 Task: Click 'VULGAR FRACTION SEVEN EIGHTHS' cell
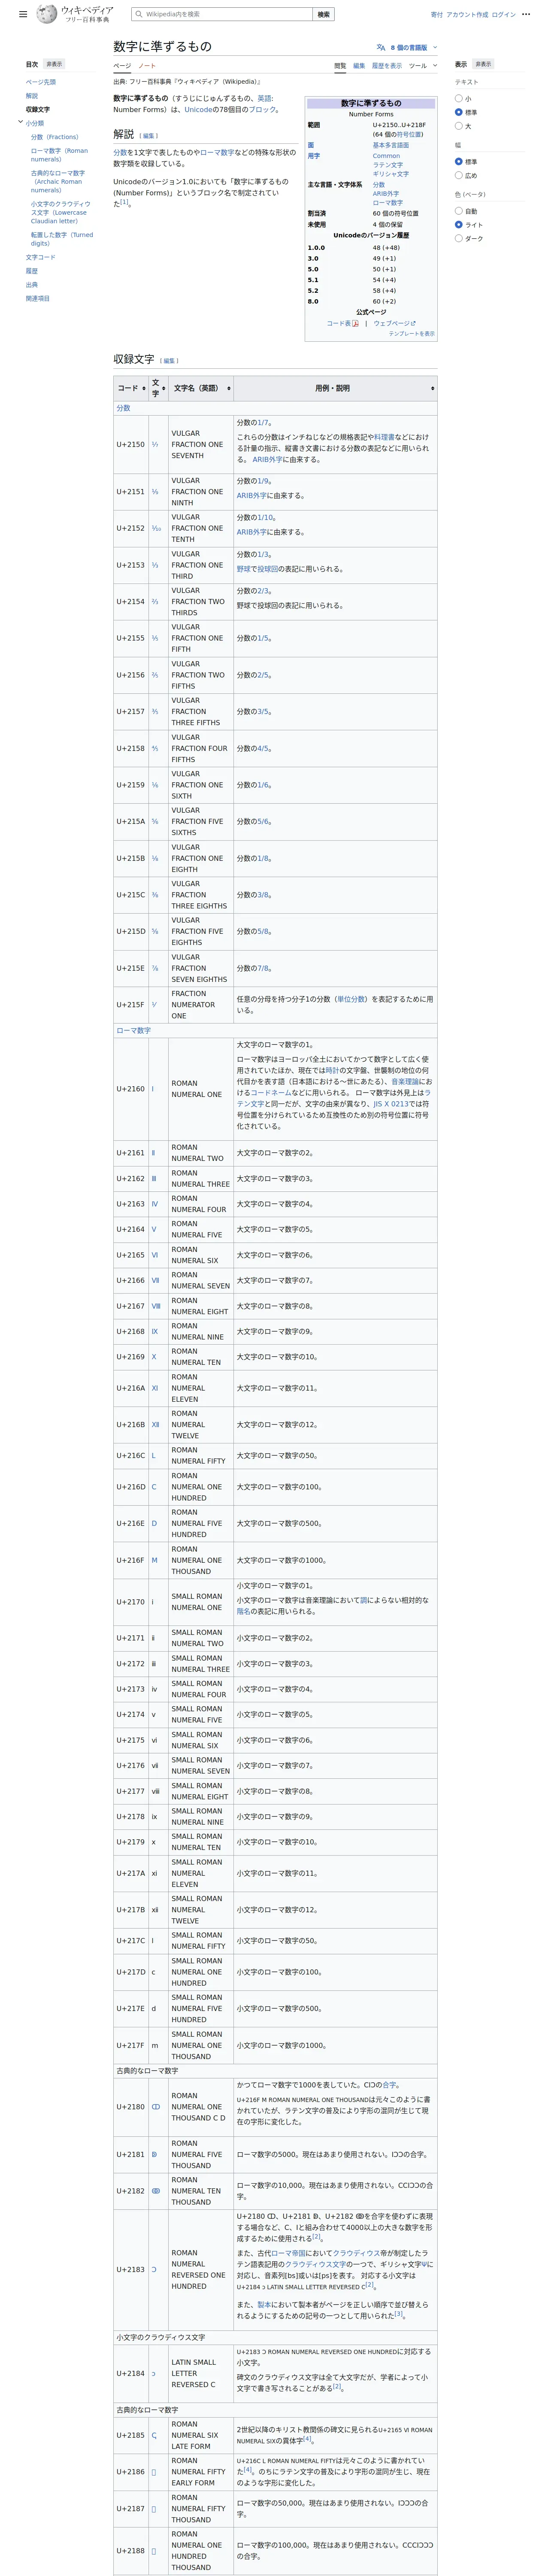(200, 968)
